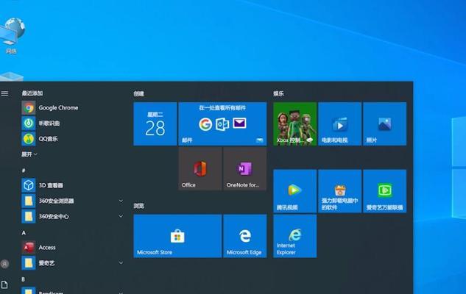Expand the 爱奇艺 folder chevron
Viewport: 466px width, 294px height.
[121, 263]
